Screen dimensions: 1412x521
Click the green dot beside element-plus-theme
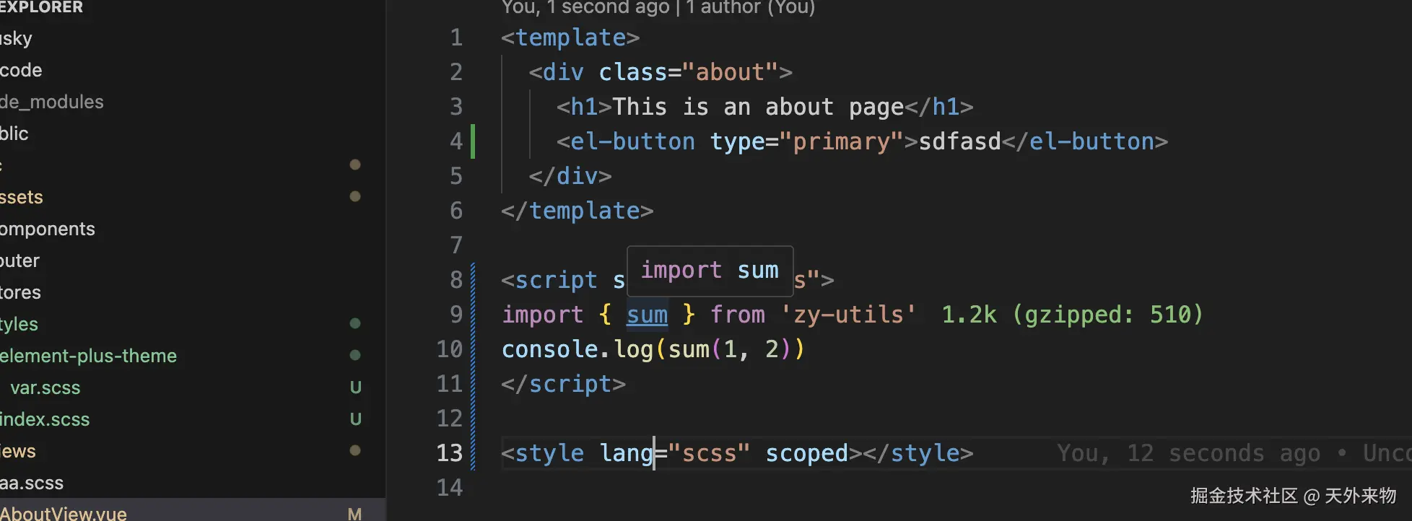point(355,355)
